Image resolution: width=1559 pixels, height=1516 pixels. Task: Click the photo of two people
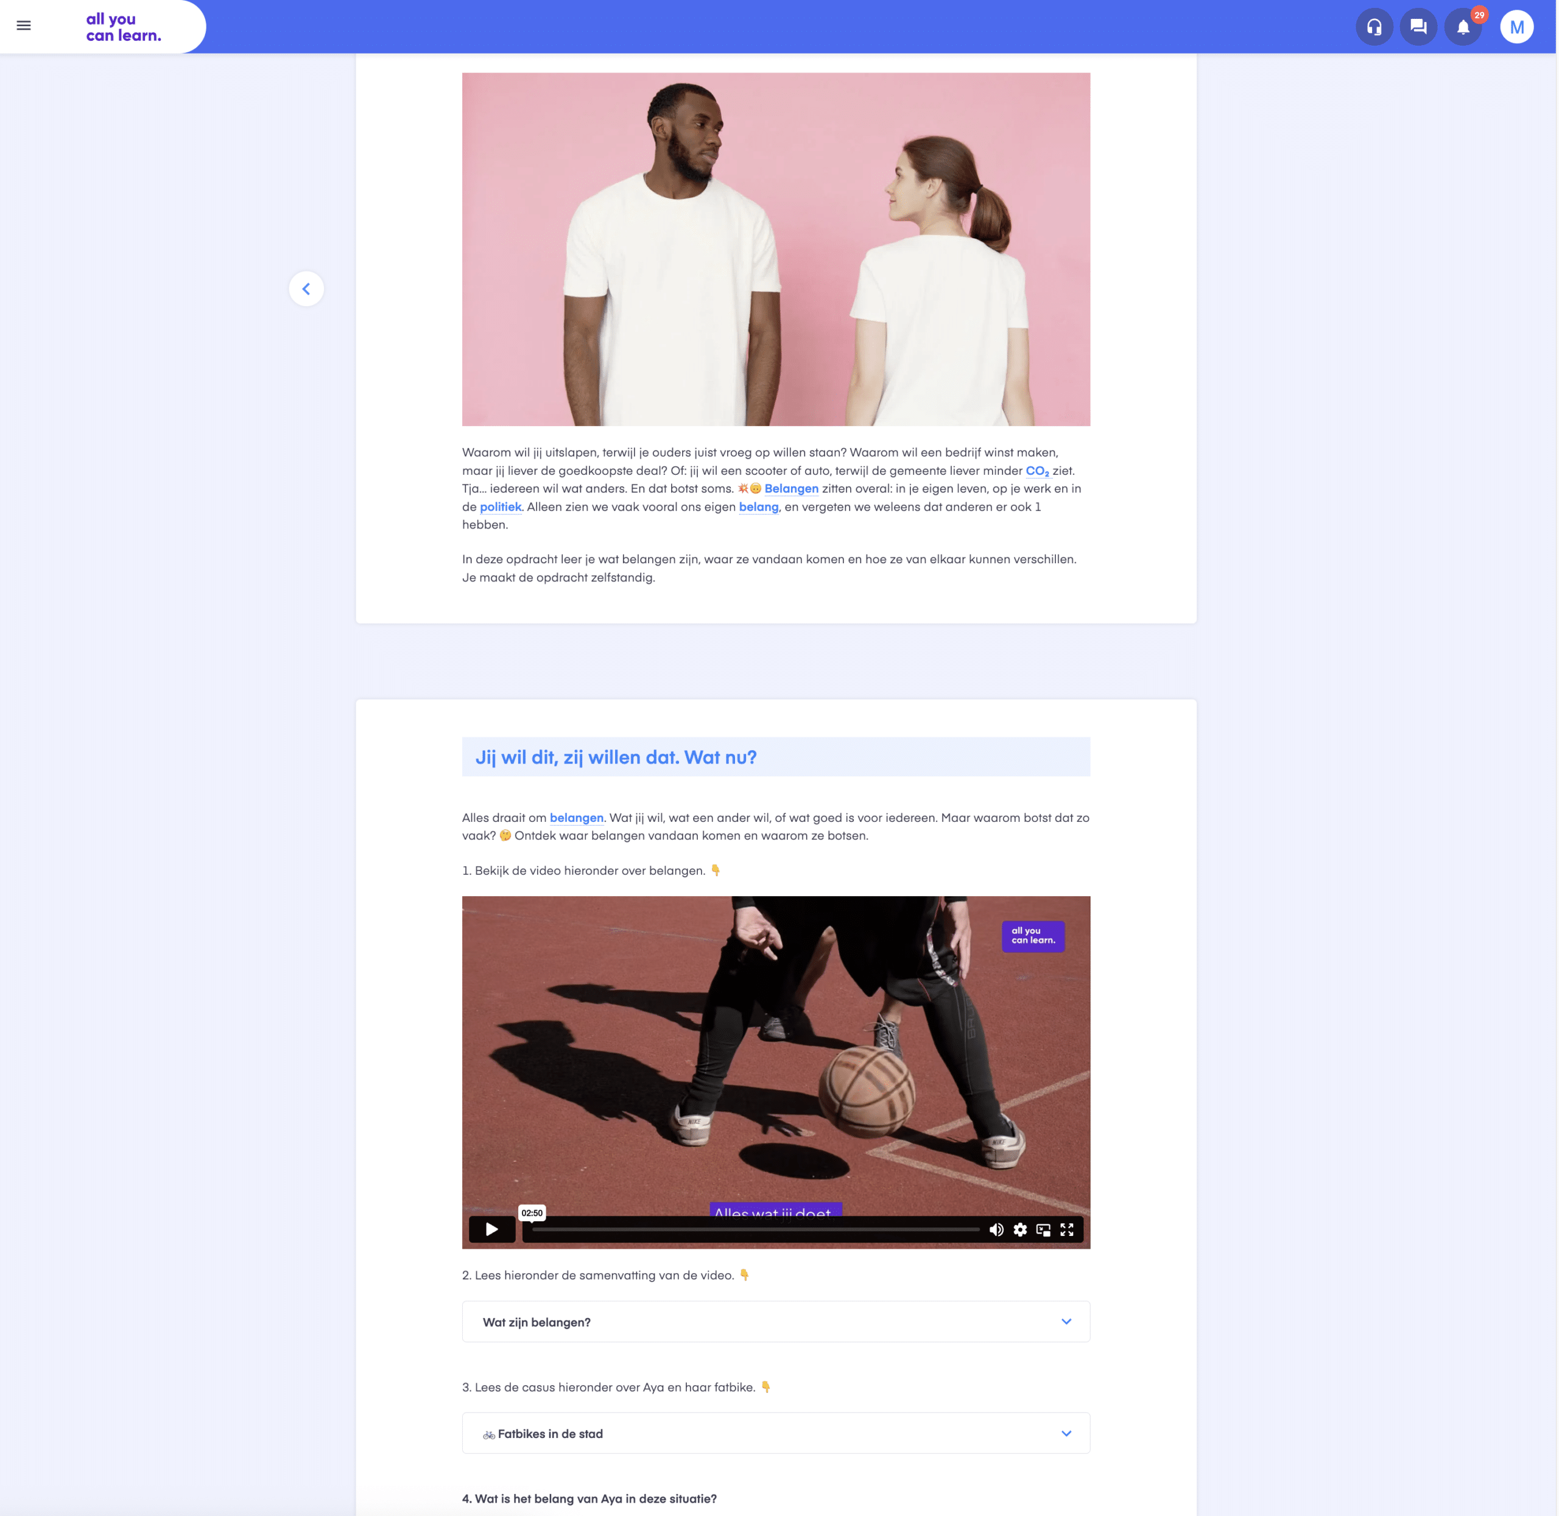[775, 249]
